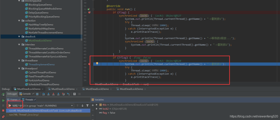Collapse the threadbase package folder

tap(19, 61)
